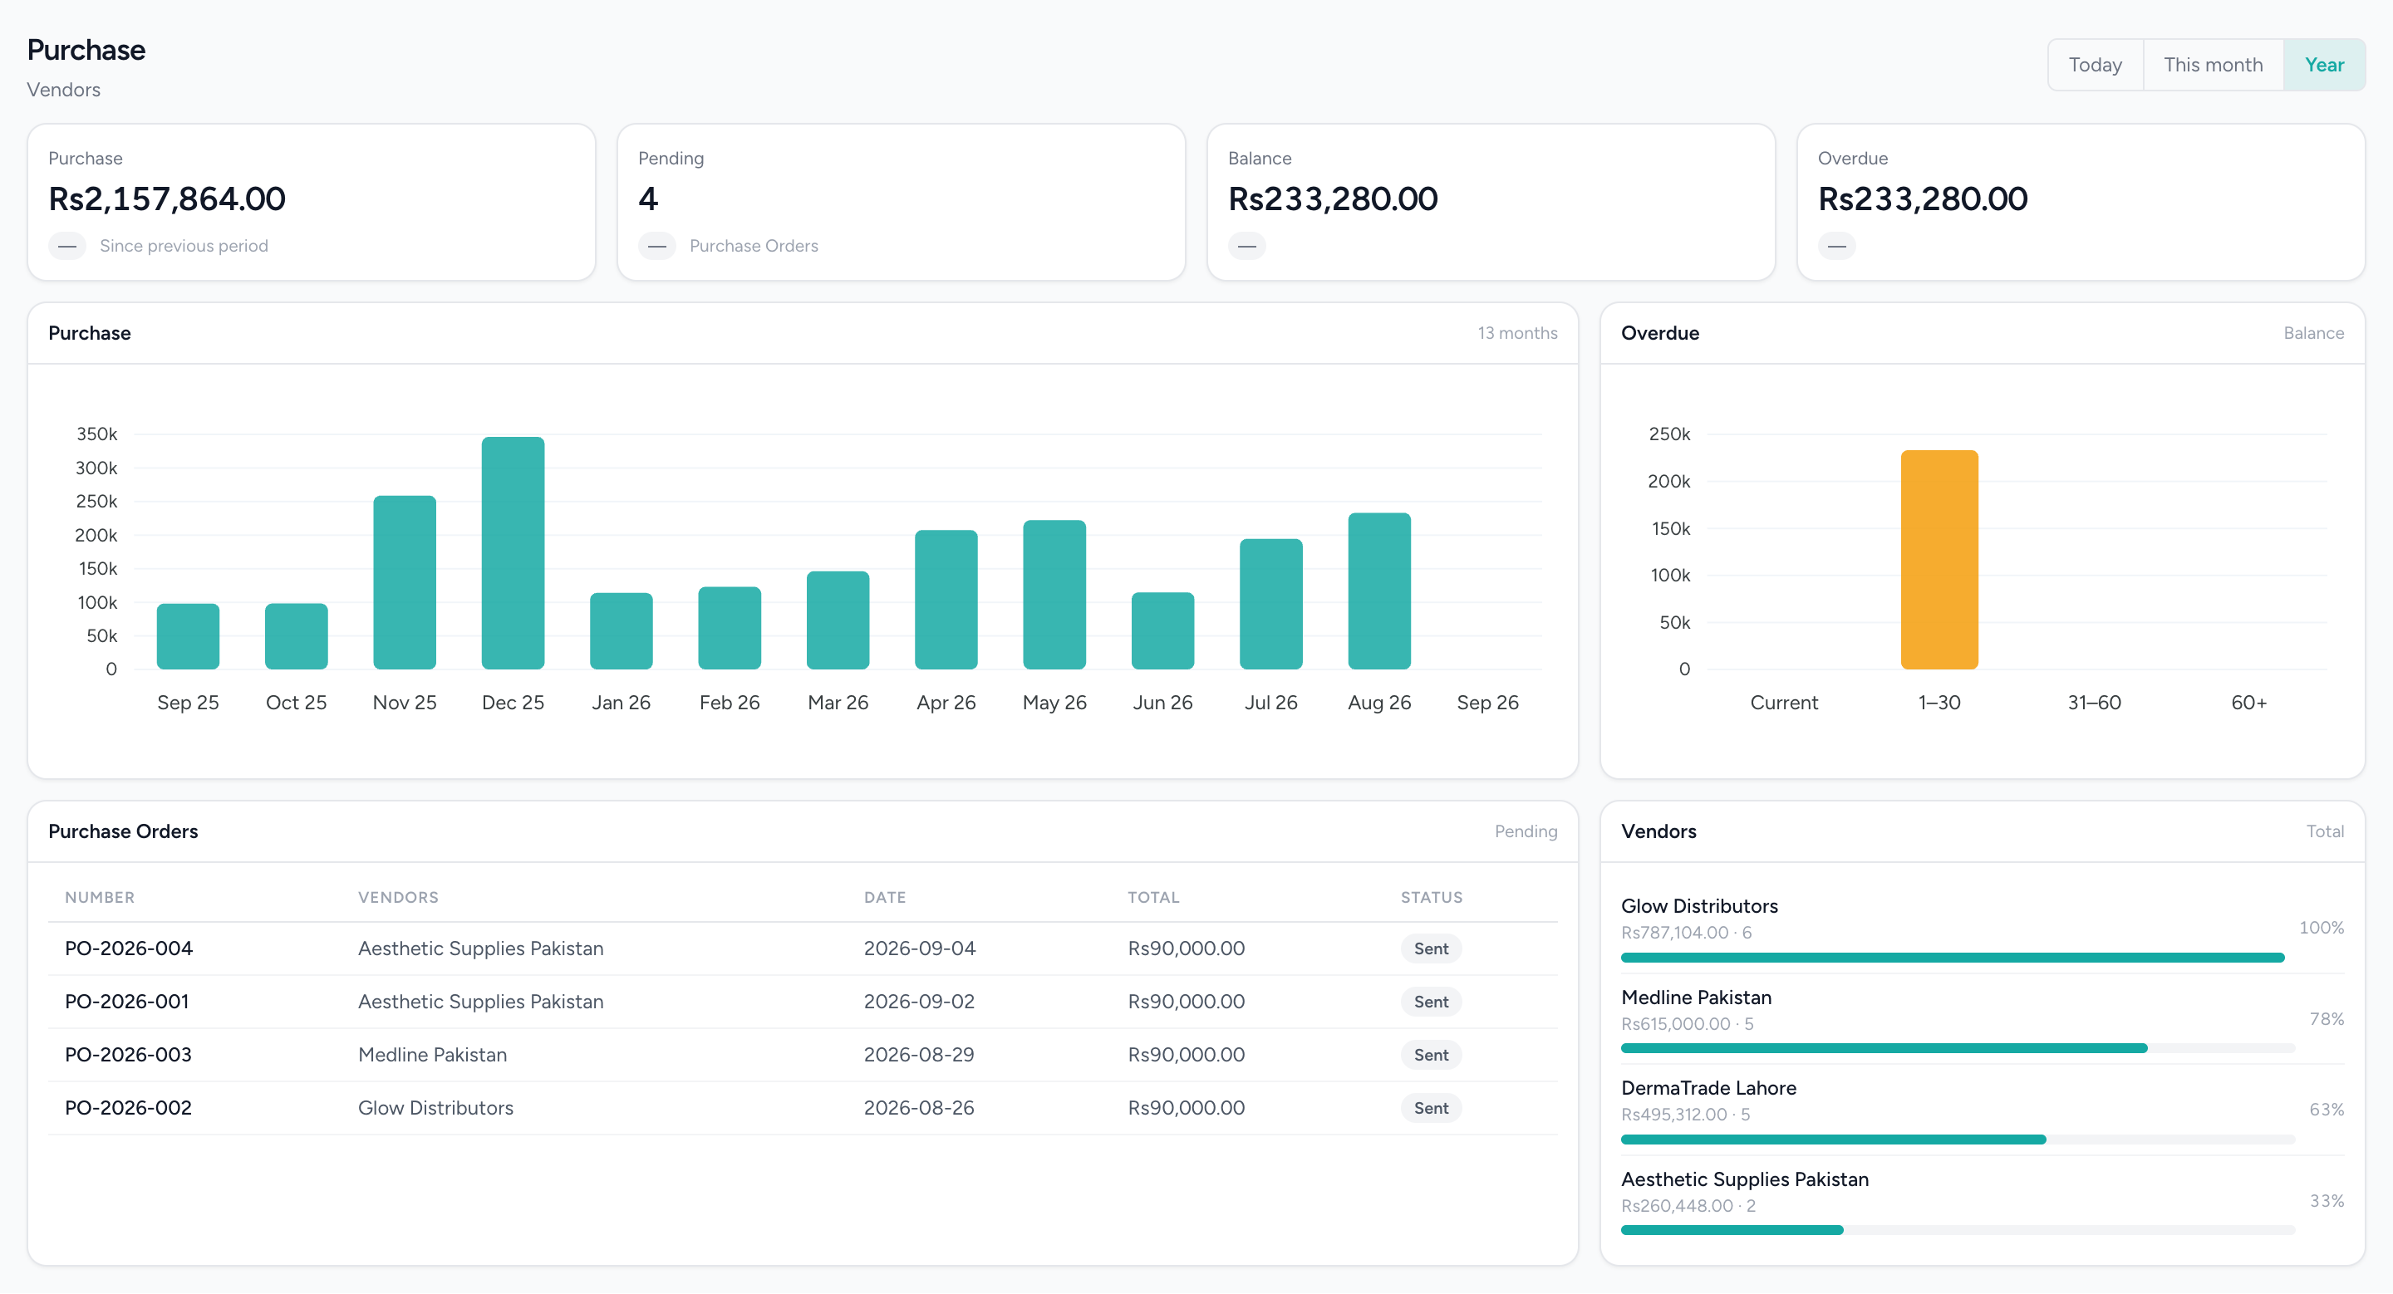Click the Sent status badge for PO-2026-001
Viewport: 2393px width, 1294px height.
pos(1431,1002)
